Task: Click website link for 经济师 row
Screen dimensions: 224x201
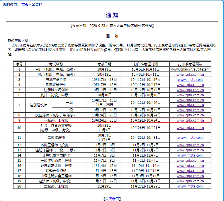Action: pos(190,181)
